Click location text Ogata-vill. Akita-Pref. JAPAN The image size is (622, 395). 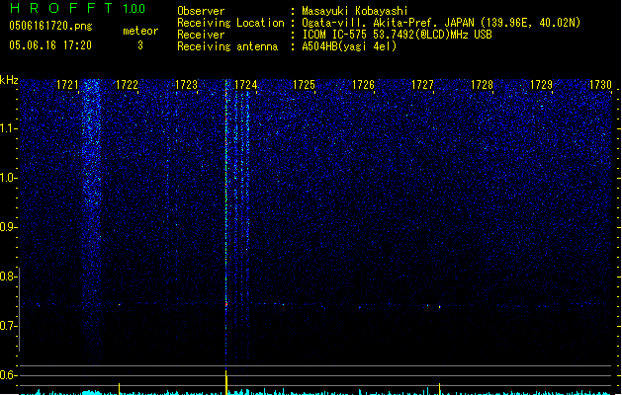tap(388, 23)
